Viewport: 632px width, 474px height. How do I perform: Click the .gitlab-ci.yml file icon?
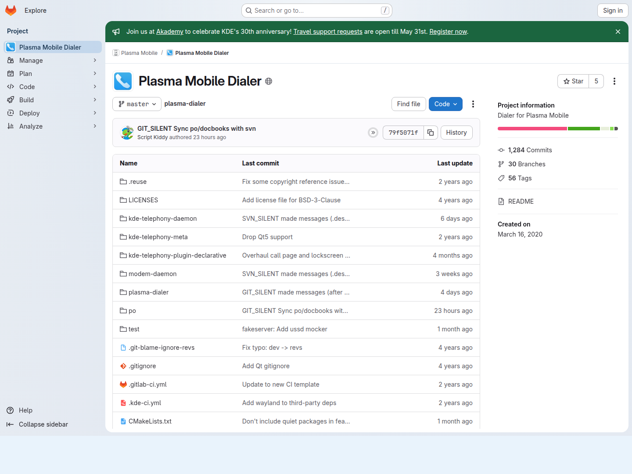point(123,384)
